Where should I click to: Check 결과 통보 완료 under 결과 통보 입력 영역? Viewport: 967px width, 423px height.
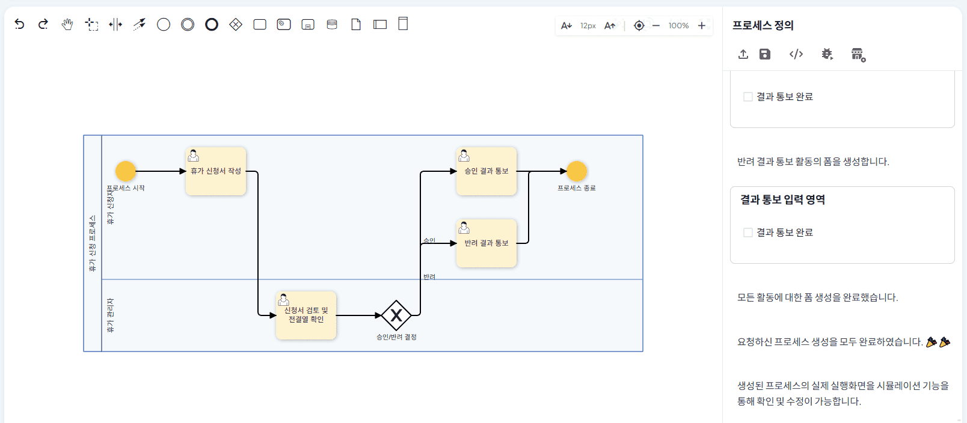pyautogui.click(x=748, y=233)
